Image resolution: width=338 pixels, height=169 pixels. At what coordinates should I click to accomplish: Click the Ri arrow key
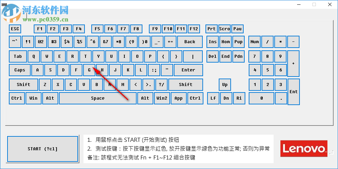point(239,98)
